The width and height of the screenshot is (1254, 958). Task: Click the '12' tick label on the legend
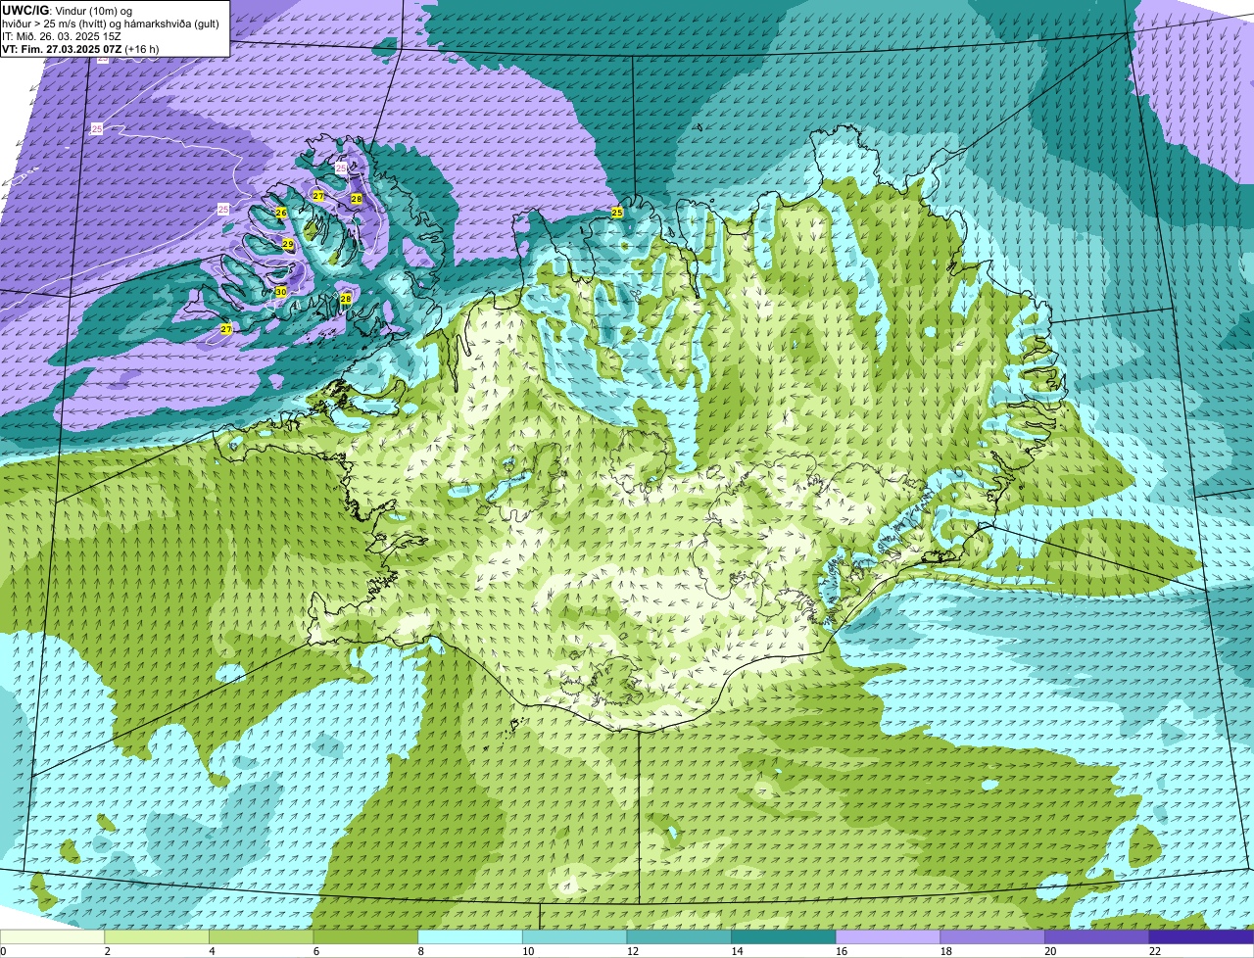633,951
